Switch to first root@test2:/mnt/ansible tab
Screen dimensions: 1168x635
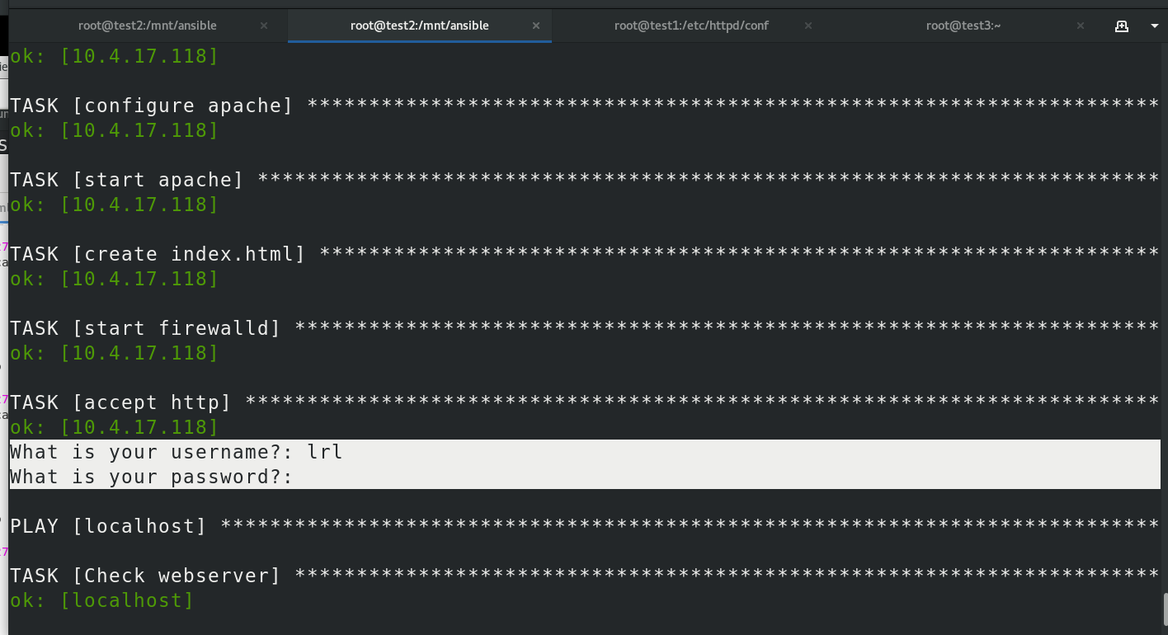coord(148,26)
